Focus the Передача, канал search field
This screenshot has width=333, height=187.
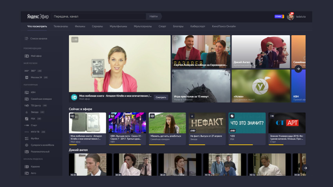(99, 16)
